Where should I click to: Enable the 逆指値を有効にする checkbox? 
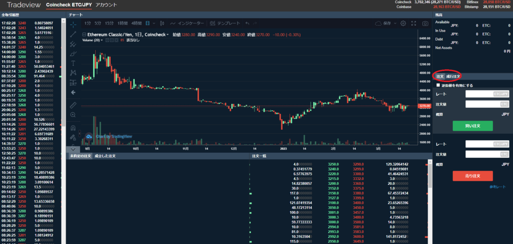[439, 85]
